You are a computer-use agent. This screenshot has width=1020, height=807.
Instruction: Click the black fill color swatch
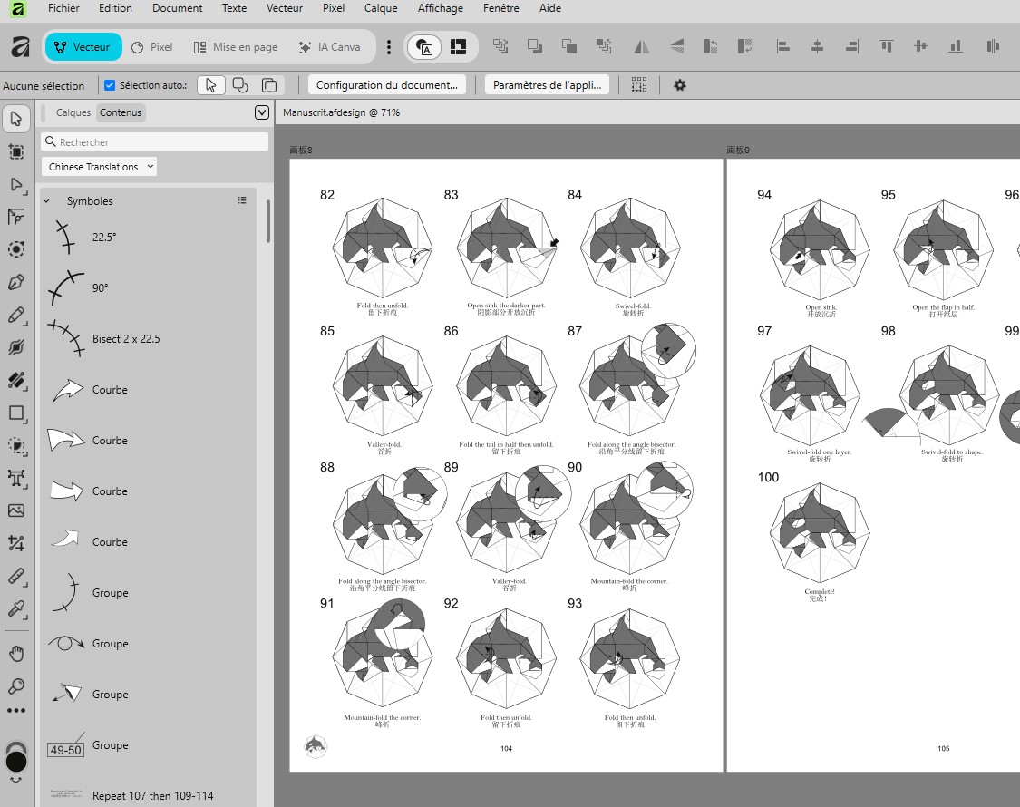16,761
